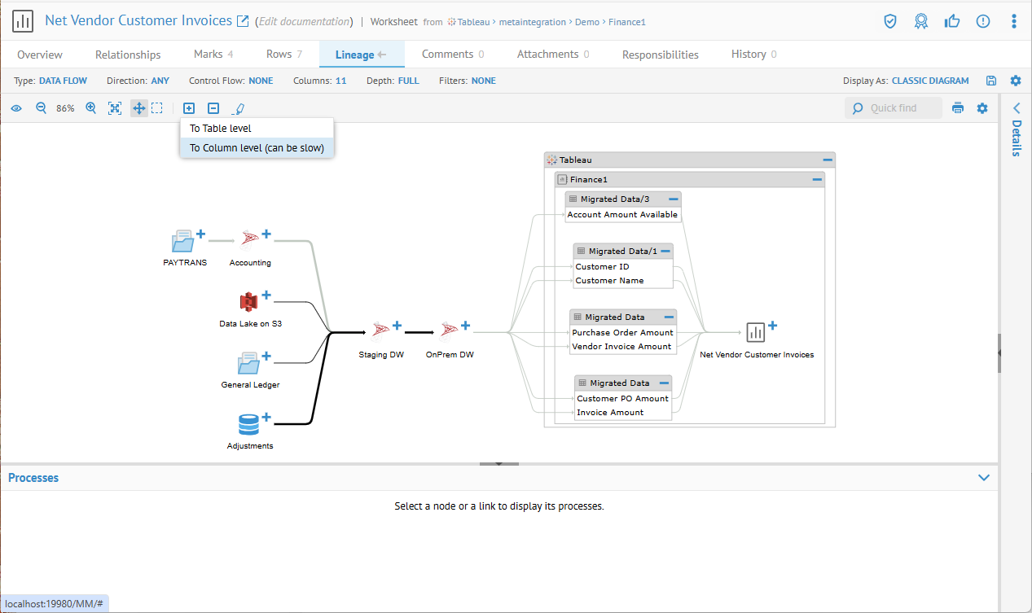Click the fit-to-content icon in toolbar
The image size is (1032, 613).
tap(115, 108)
